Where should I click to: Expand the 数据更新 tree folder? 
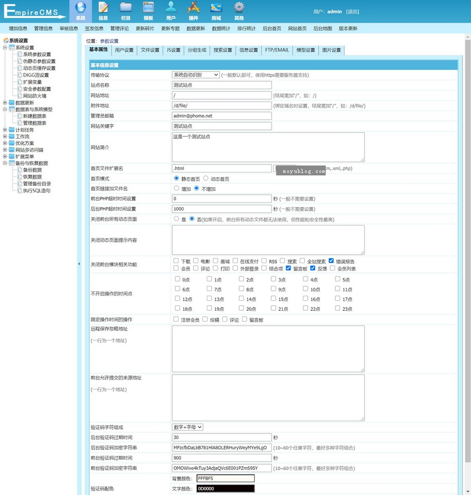[5, 103]
